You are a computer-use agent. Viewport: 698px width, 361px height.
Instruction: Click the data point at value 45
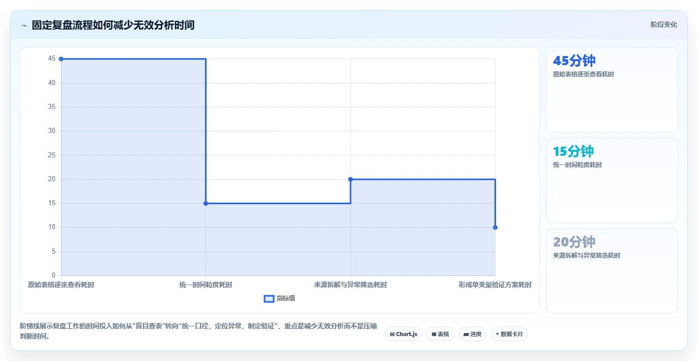coord(61,59)
